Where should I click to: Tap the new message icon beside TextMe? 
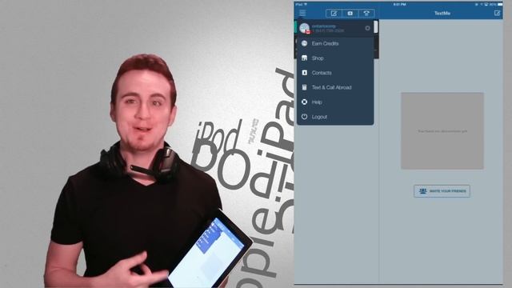pyautogui.click(x=497, y=13)
